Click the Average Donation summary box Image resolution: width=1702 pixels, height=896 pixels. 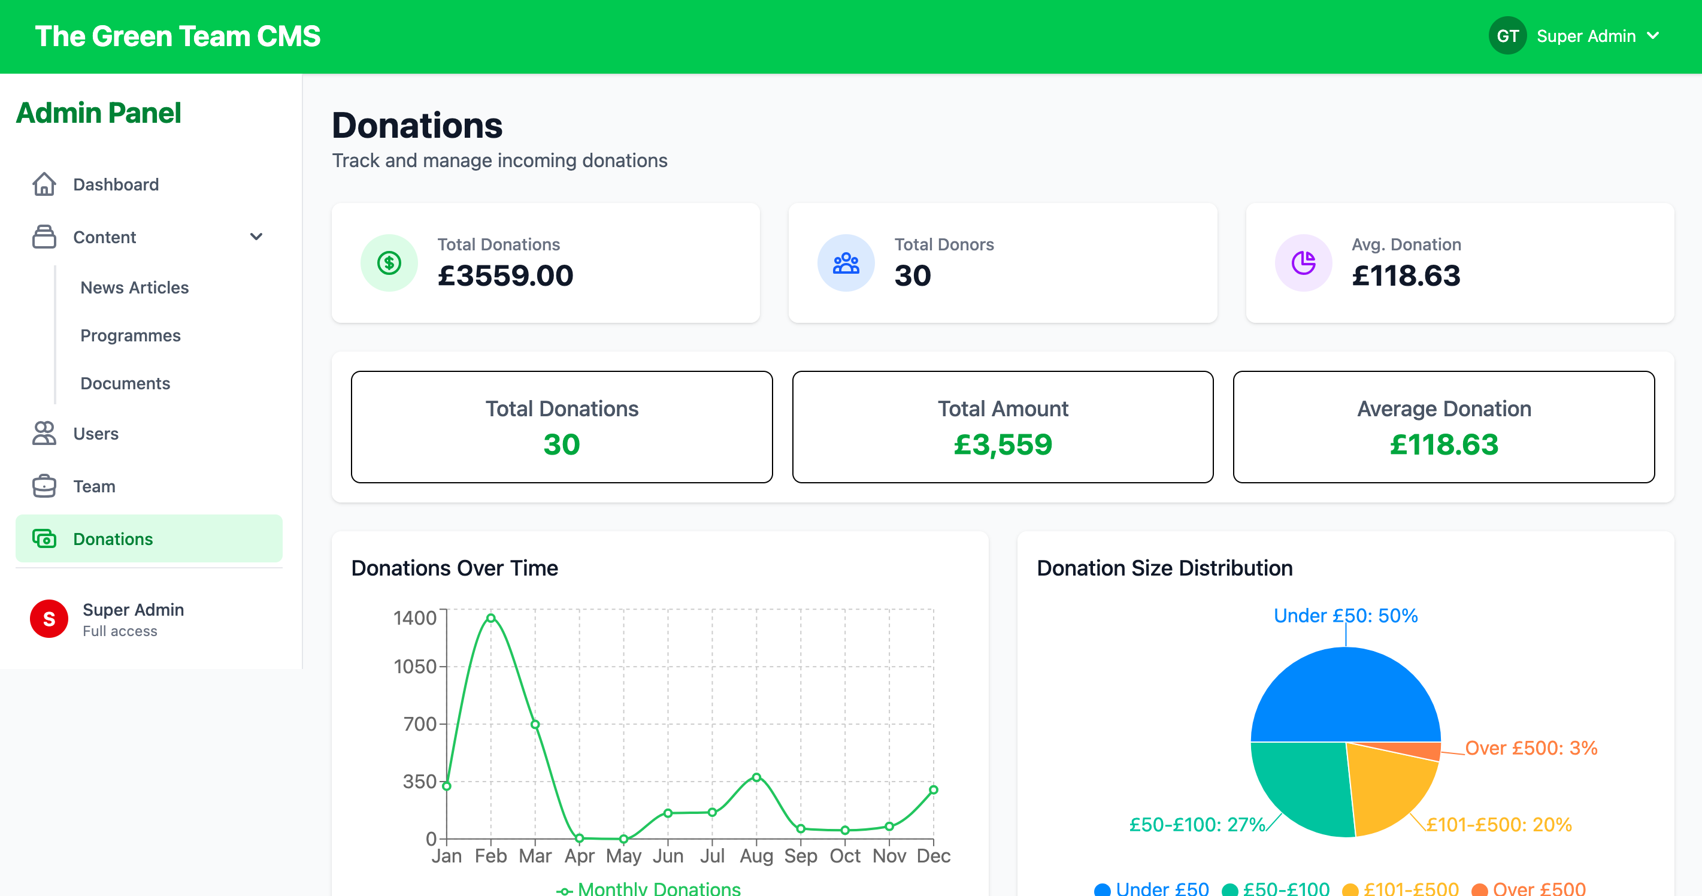(x=1443, y=427)
